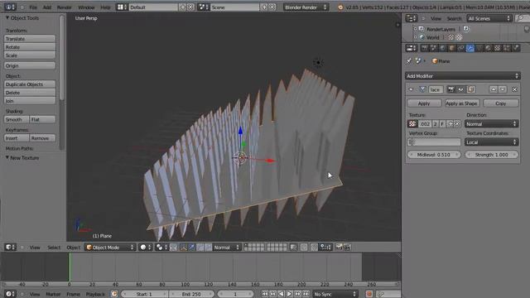Viewport: 530px width, 298px height.
Task: Toggle the 3D manipulator widget
Action: point(183,248)
